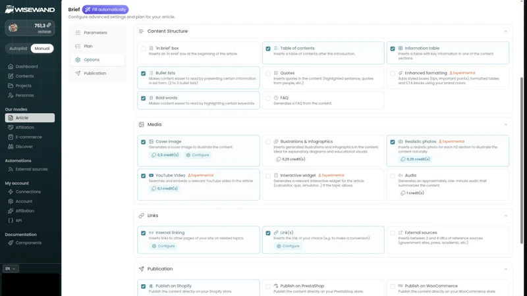Click the API braces icon
The height and width of the screenshot is (296, 527).
click(x=11, y=220)
